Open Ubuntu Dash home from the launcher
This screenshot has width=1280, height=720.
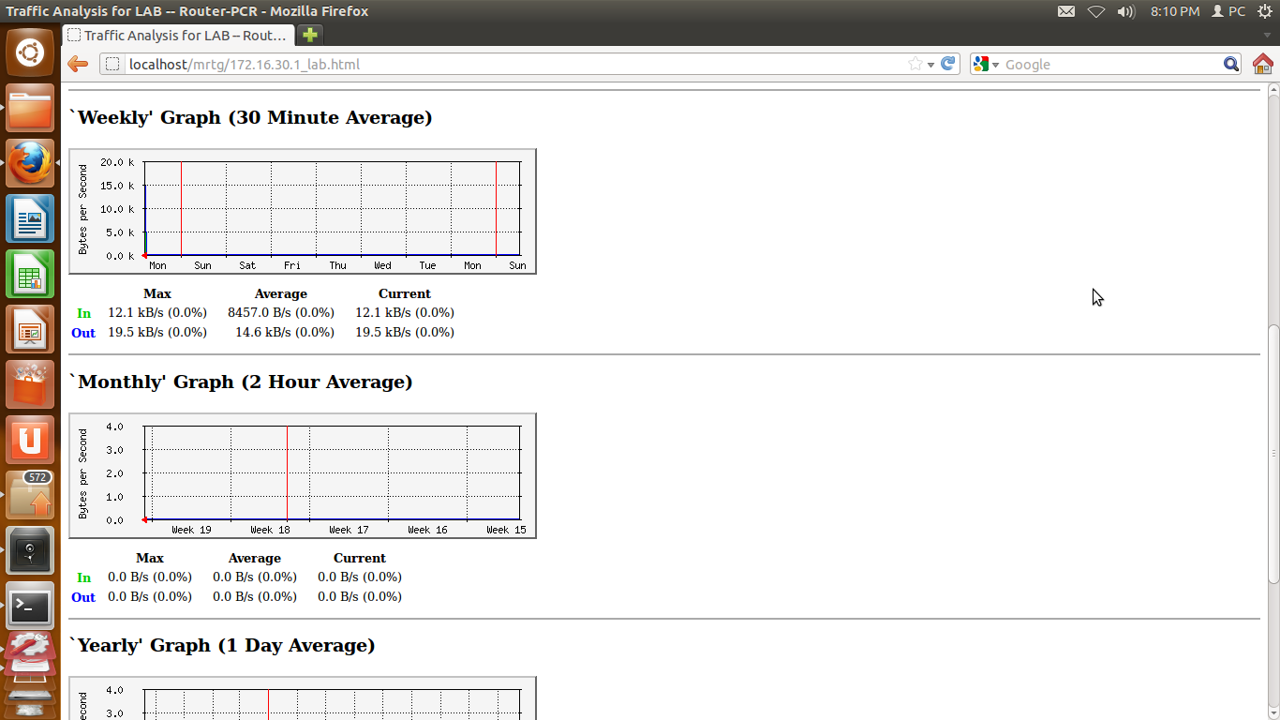[x=30, y=52]
